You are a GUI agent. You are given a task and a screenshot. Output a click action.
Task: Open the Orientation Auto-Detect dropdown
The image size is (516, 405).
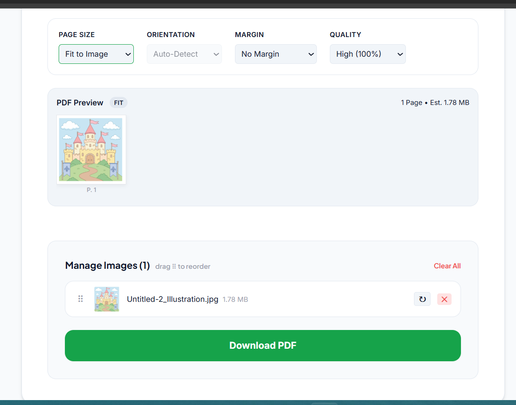(184, 54)
